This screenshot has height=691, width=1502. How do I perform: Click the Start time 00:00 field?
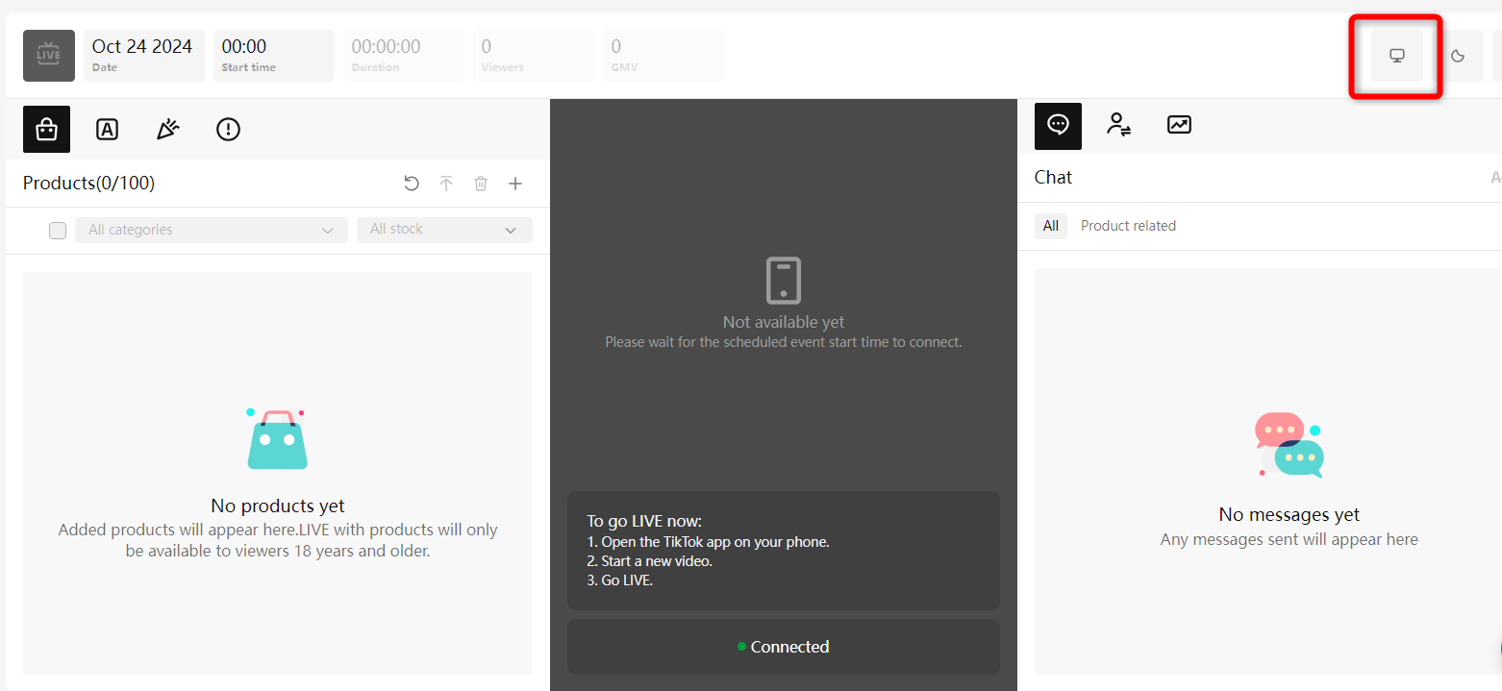(273, 55)
